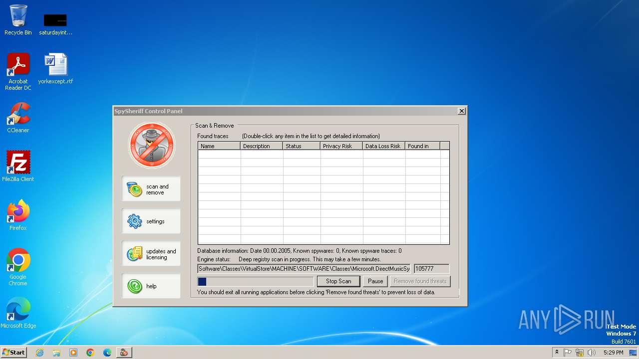Click the current registry path field

click(304, 269)
